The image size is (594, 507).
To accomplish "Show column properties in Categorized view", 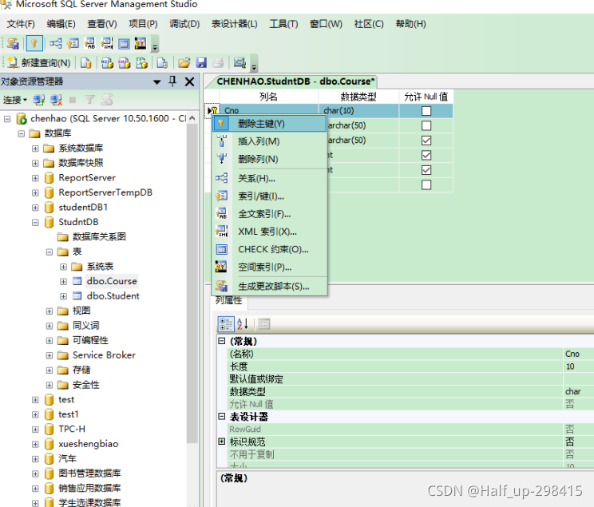I will (x=225, y=324).
